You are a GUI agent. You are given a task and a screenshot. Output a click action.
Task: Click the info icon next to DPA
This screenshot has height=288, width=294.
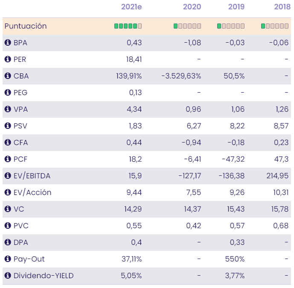[x=8, y=242]
